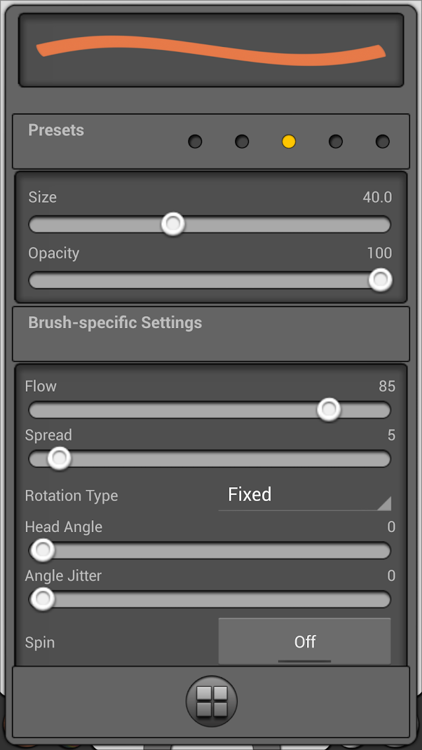Click the orange brush stroke preview
Image resolution: width=422 pixels, height=750 pixels.
[x=211, y=51]
